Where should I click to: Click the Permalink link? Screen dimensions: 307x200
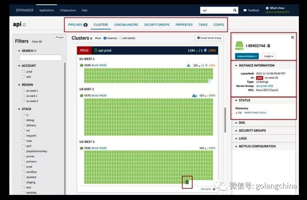tap(206, 189)
